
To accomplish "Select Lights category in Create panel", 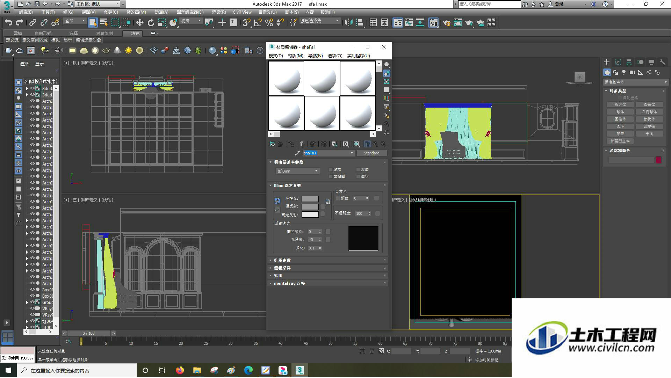I will 624,72.
